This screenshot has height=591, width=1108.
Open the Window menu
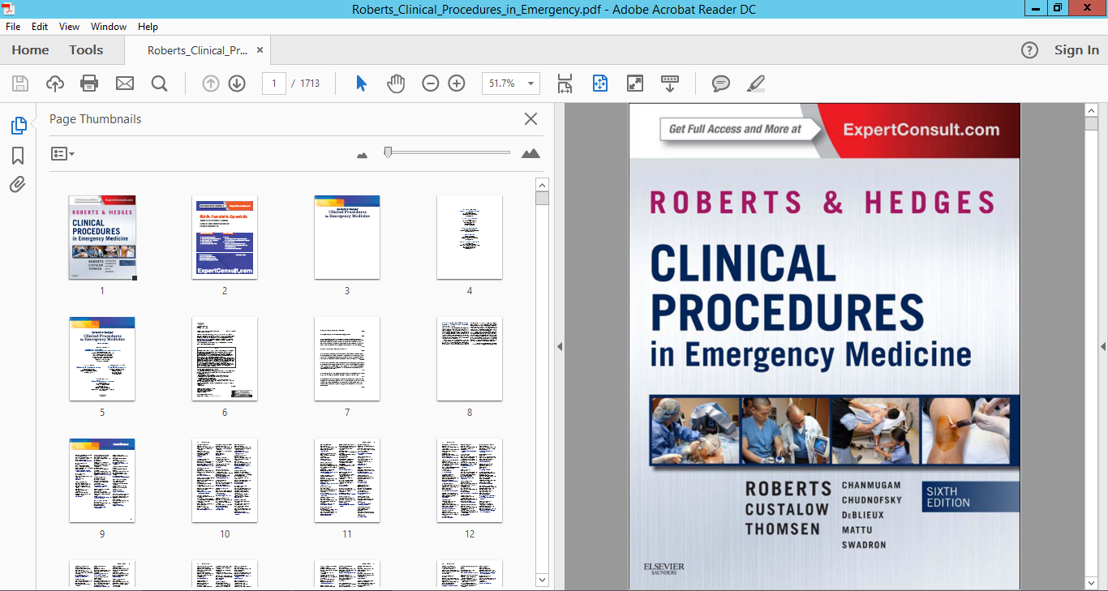click(109, 27)
